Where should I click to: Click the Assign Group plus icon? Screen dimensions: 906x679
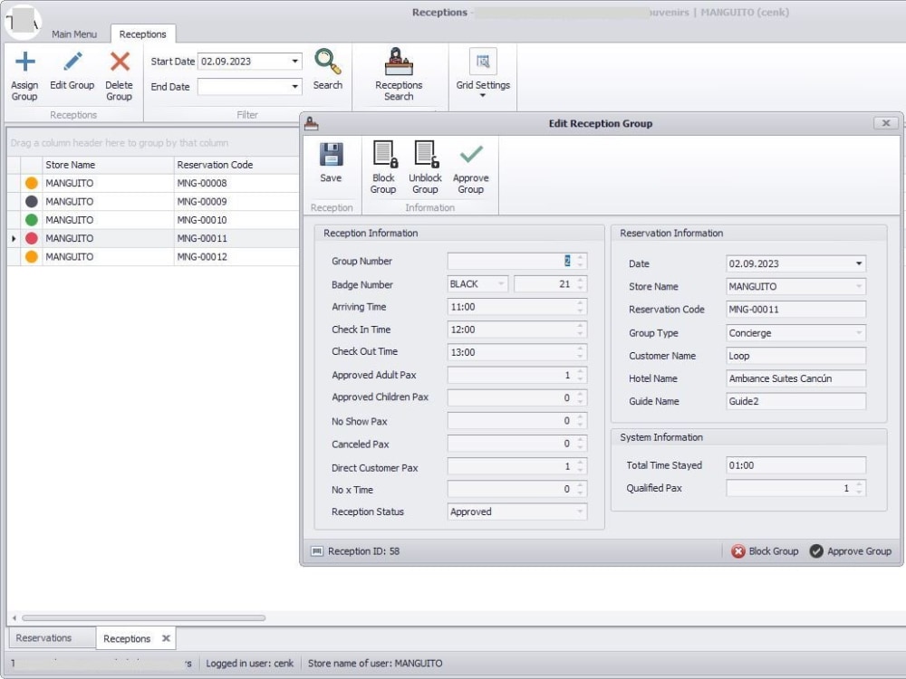24,62
